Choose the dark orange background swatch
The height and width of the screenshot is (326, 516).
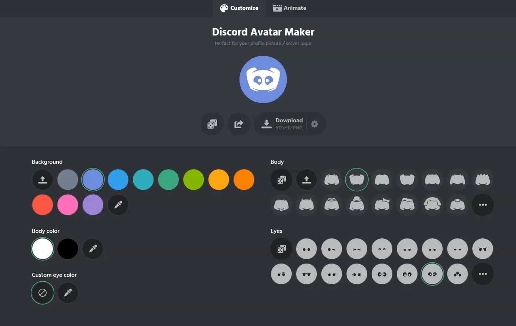pyautogui.click(x=244, y=180)
